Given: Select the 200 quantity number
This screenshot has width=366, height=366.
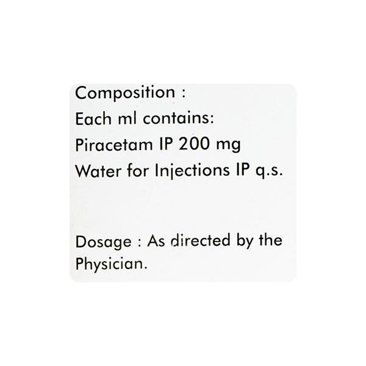Looking at the screenshot, I should 194,144.
